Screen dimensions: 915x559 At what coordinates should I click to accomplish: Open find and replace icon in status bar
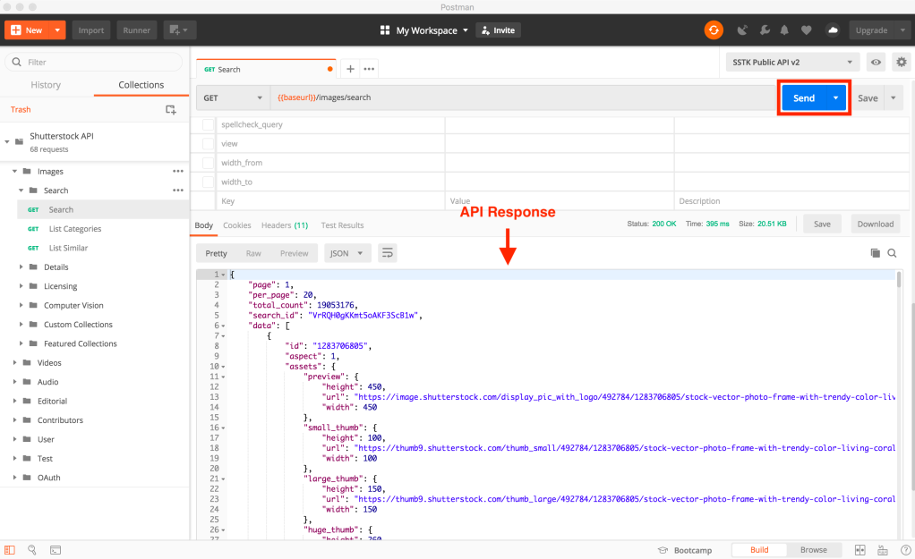pos(32,550)
